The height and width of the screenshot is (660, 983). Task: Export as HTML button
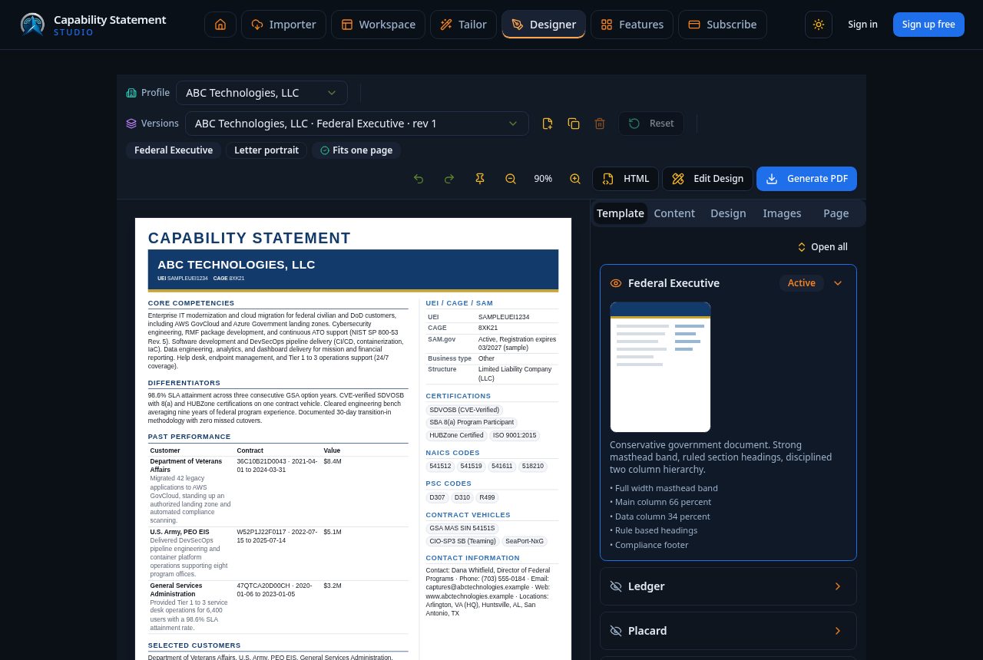tap(625, 179)
